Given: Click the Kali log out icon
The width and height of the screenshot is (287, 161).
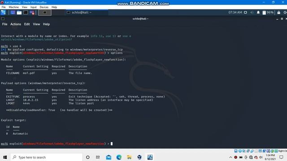Looking at the screenshot, I should point(285,13).
